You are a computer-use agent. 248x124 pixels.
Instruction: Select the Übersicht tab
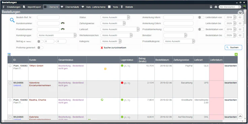pyautogui.click(x=51, y=7)
